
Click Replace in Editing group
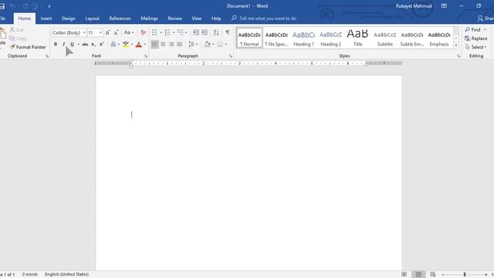pos(475,39)
